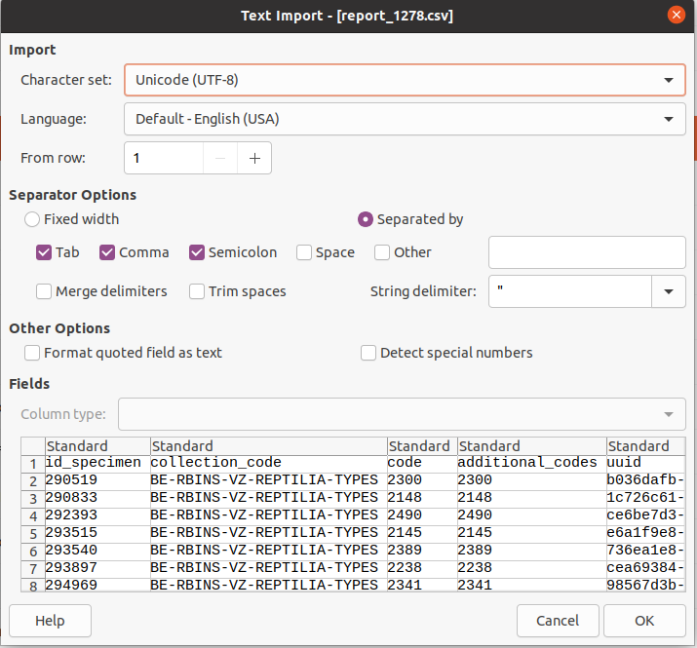Open the String delimiter dropdown arrow
This screenshot has width=697, height=648.
pos(668,291)
